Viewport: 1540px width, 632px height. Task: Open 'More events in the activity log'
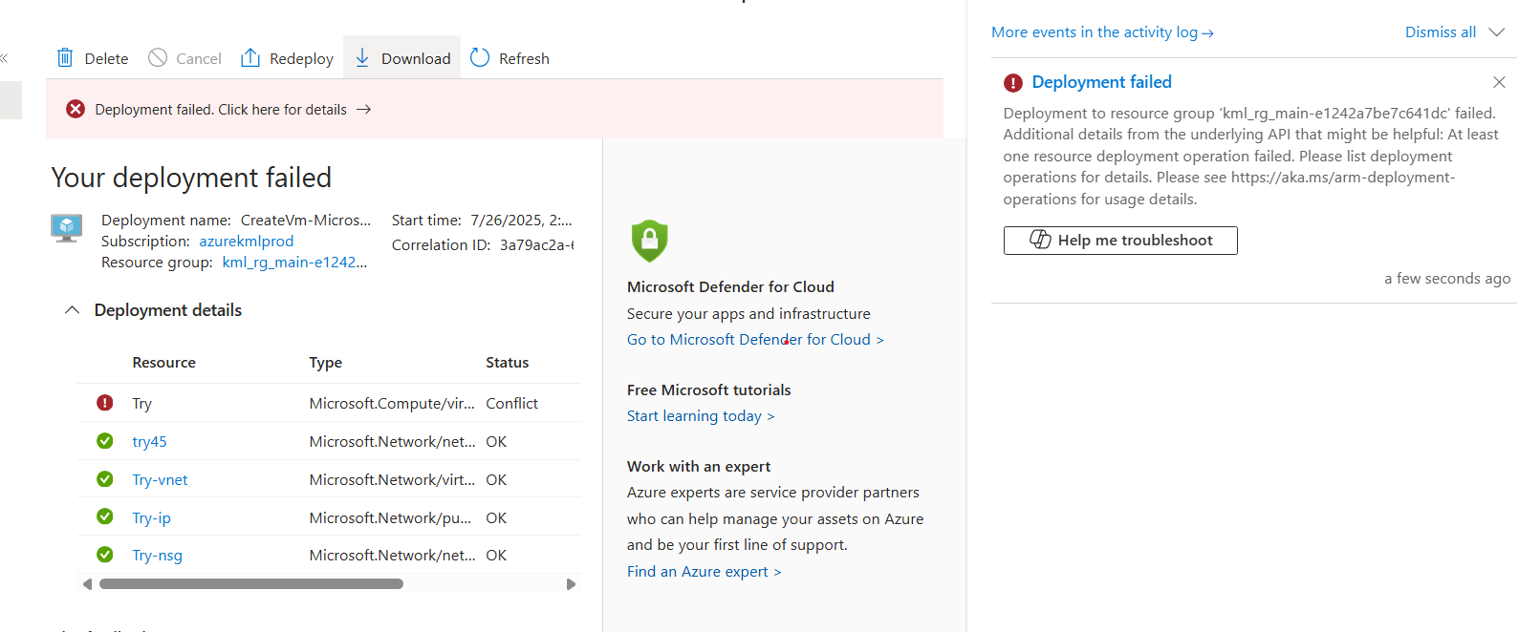click(1102, 32)
